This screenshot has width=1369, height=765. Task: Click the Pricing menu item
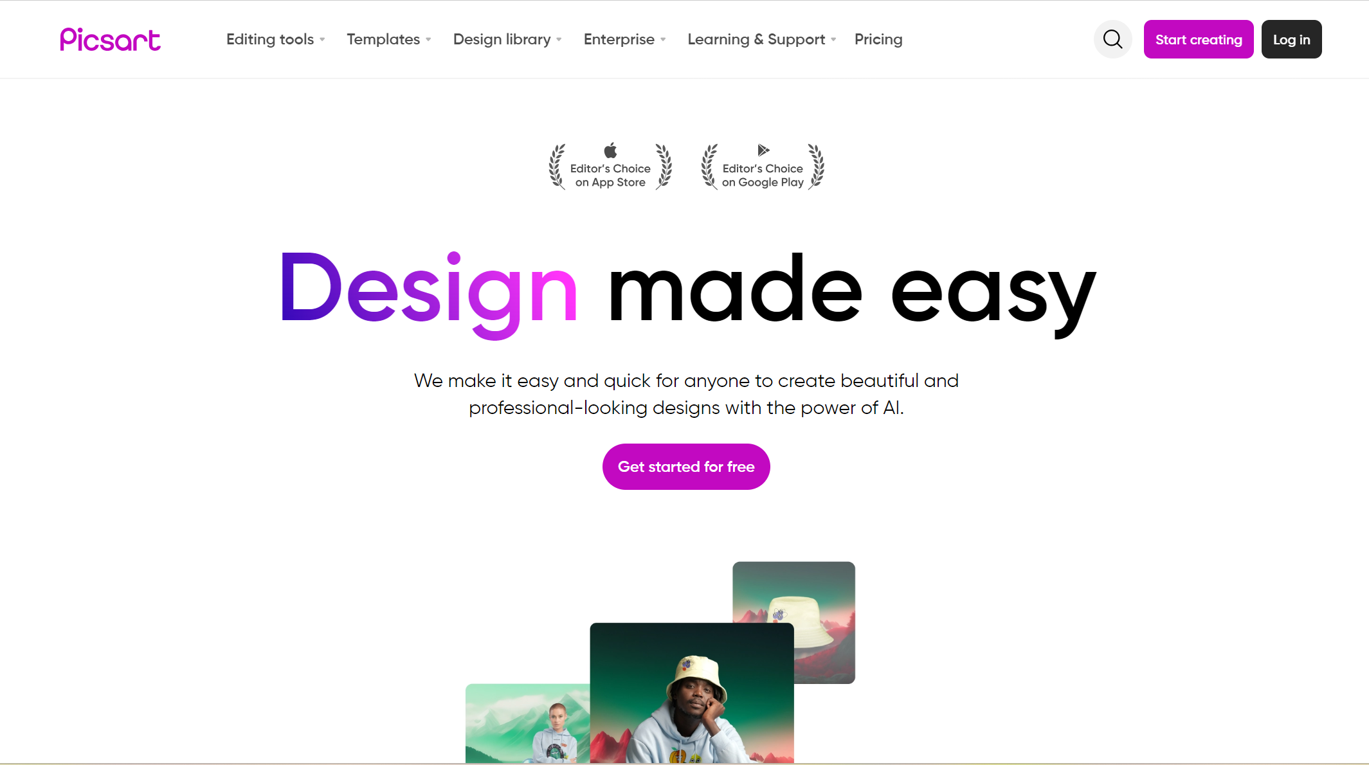(x=878, y=39)
